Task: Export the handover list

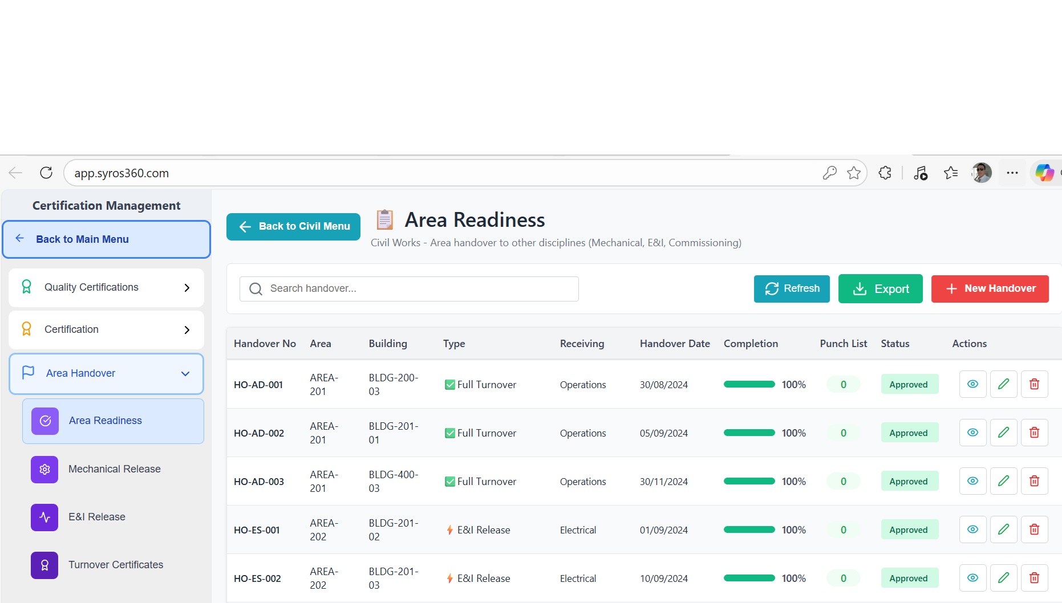Action: (880, 288)
